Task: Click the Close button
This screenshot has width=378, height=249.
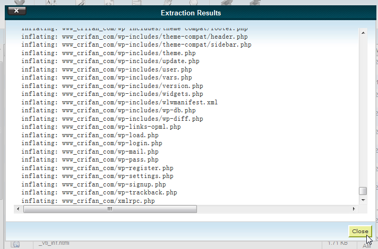Action: 360,231
